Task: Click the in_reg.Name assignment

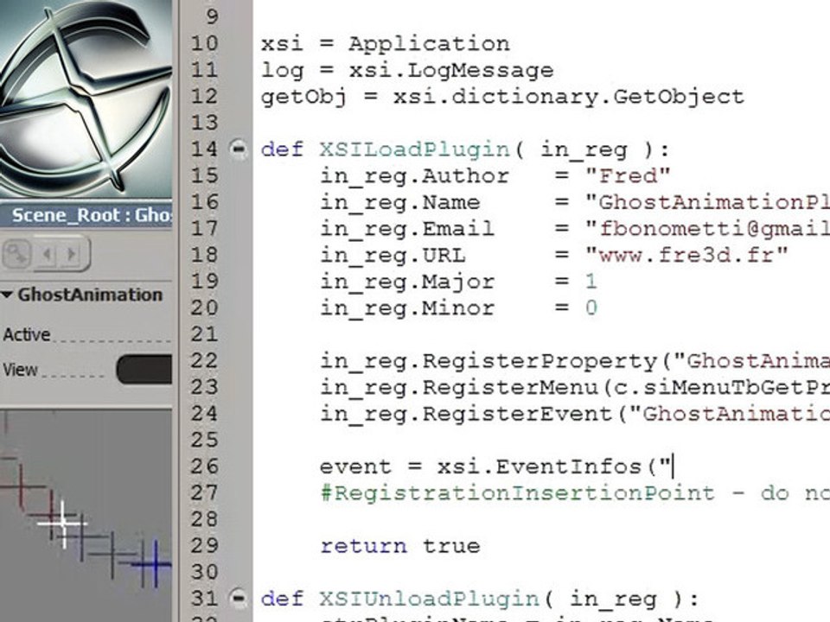Action: pos(575,202)
